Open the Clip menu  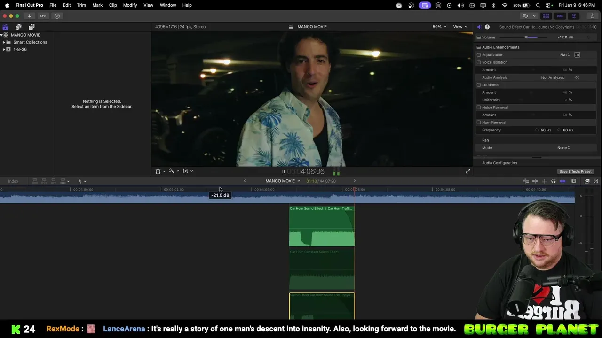click(x=113, y=5)
